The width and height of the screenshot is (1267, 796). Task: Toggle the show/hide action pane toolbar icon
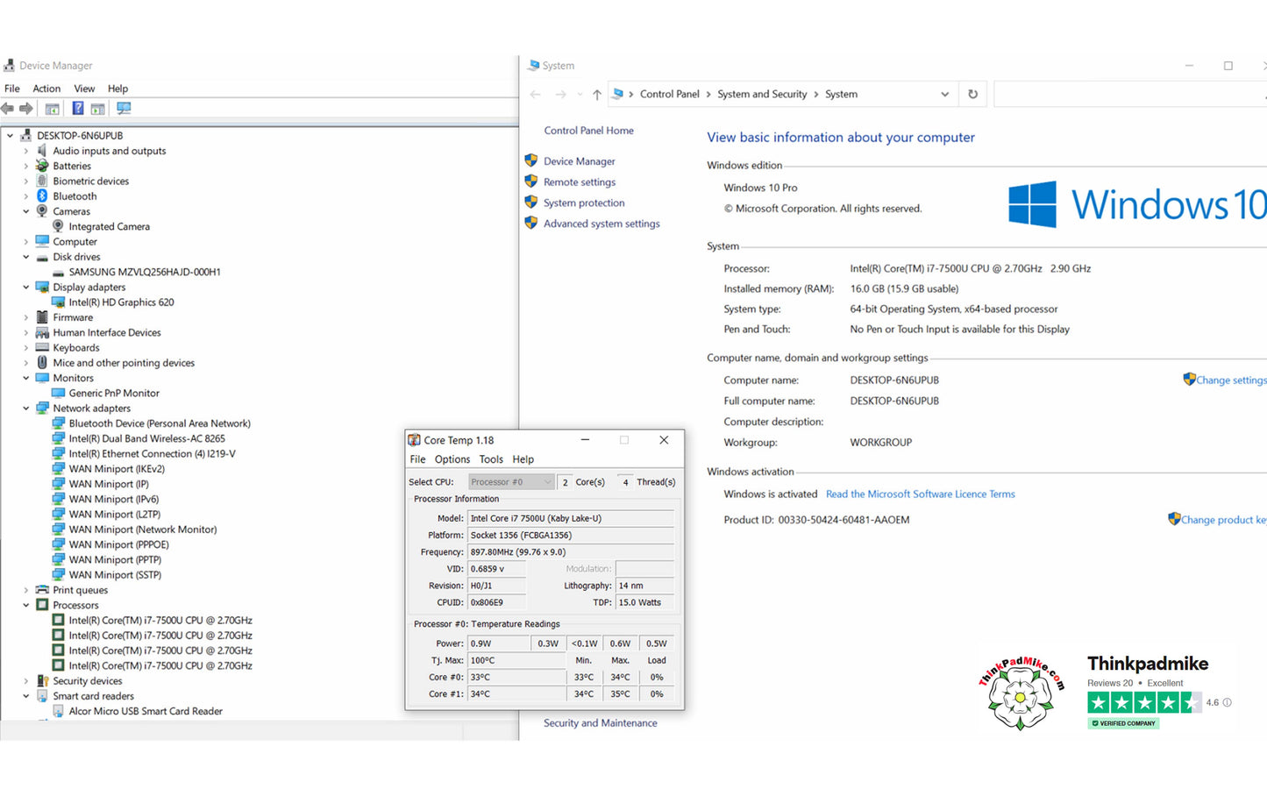(97, 109)
